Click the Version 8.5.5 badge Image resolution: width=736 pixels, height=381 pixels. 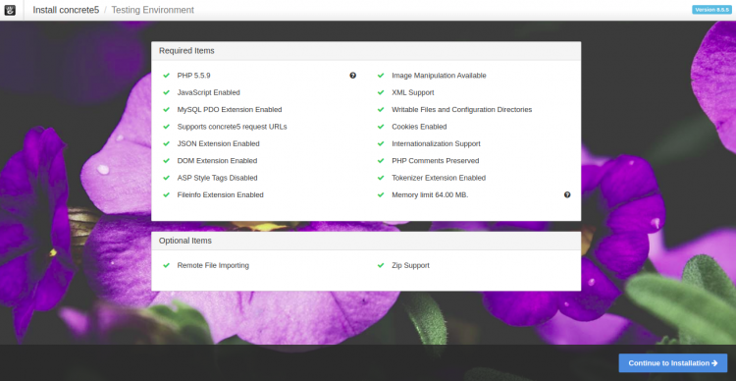click(711, 10)
